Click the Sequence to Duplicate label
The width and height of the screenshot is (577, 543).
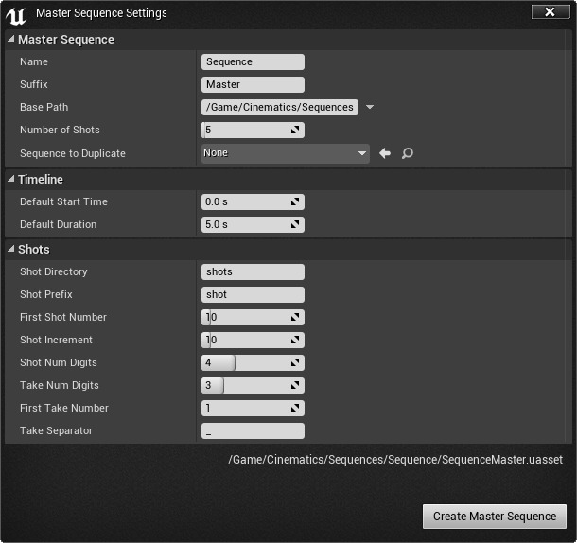[x=73, y=153]
